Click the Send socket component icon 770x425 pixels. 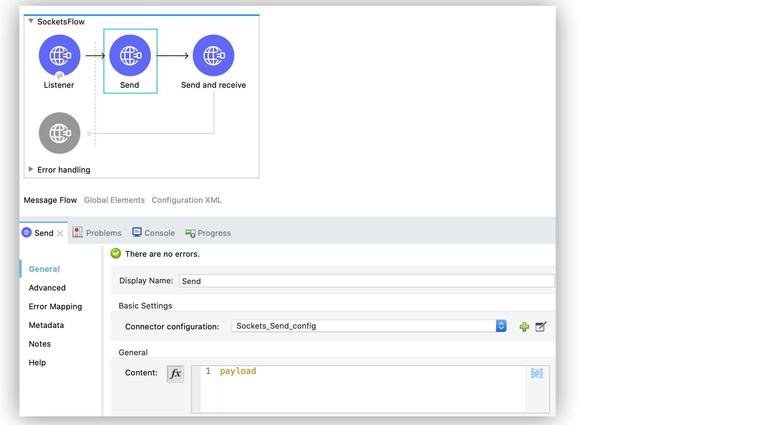(x=130, y=55)
